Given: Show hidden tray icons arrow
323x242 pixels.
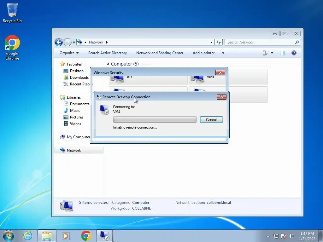Looking at the screenshot, I should tap(268, 236).
